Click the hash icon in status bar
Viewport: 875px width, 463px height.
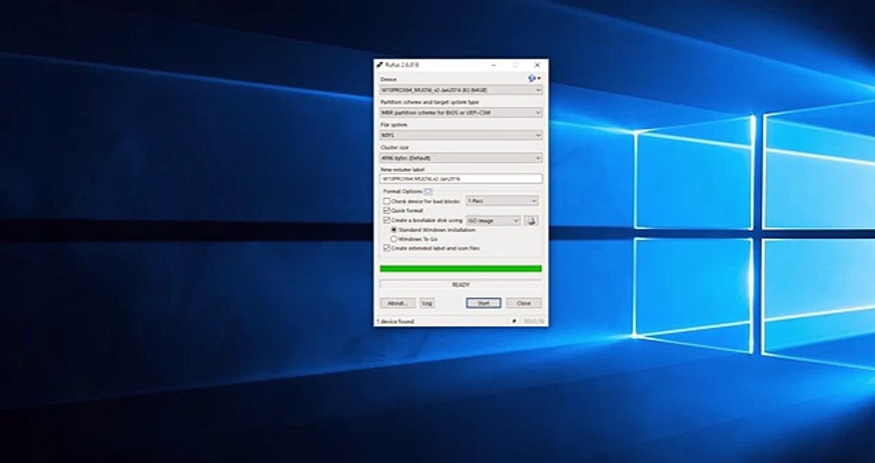tap(514, 321)
